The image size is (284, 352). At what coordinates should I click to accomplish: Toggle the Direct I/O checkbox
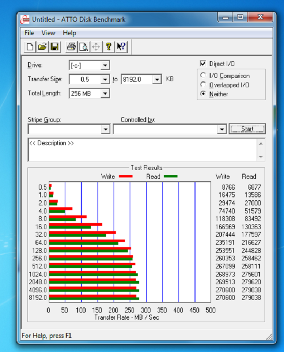point(203,64)
